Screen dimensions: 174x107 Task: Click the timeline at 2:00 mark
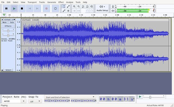(117, 15)
